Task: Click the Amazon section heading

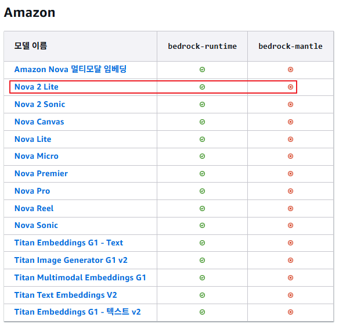Action: pos(30,12)
